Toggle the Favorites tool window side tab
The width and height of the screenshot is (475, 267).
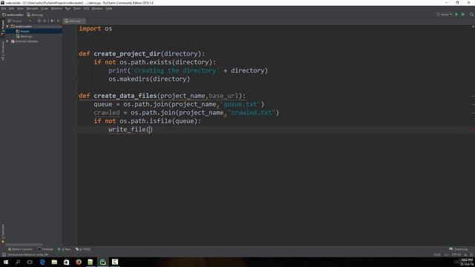3,234
